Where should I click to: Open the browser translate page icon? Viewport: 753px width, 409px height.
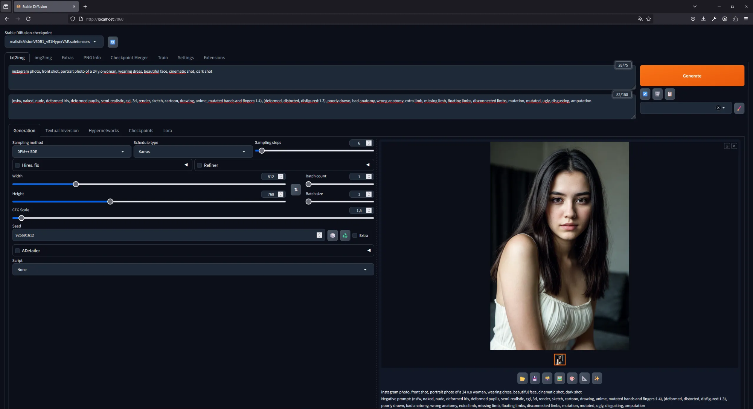640,19
